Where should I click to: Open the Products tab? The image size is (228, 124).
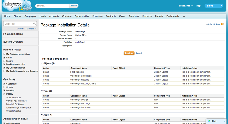(147, 16)
